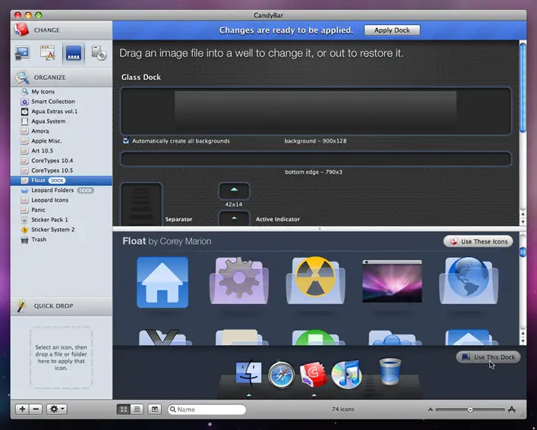
Task: Add a new collection with plus button
Action: click(x=22, y=409)
